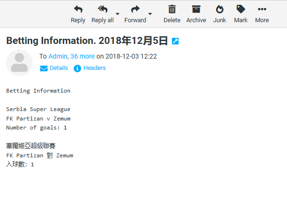The height and width of the screenshot is (223, 287).
Task: Click the sender avatar placeholder
Action: tap(19, 63)
